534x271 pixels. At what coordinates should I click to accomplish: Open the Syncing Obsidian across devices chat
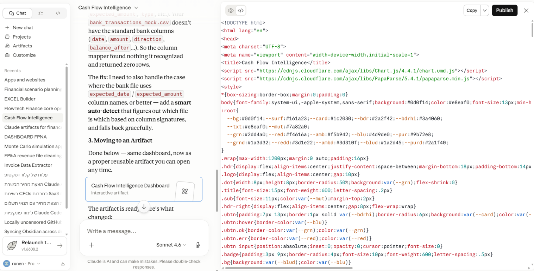point(33,231)
